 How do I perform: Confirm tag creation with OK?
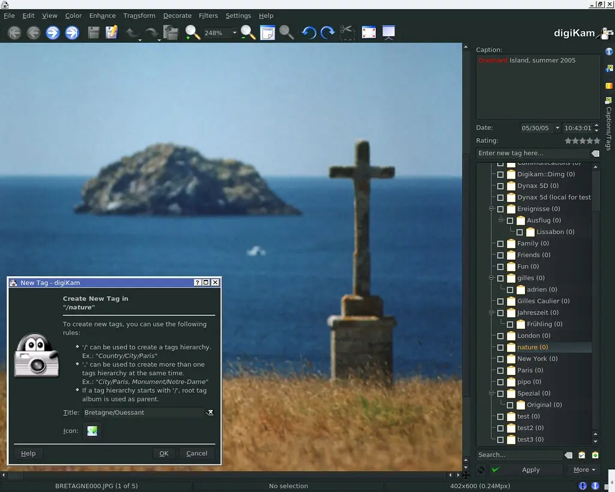[x=163, y=454]
